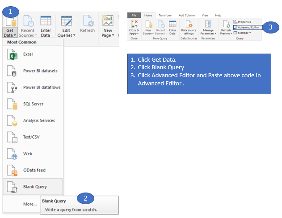Open query Properties

click(242, 22)
